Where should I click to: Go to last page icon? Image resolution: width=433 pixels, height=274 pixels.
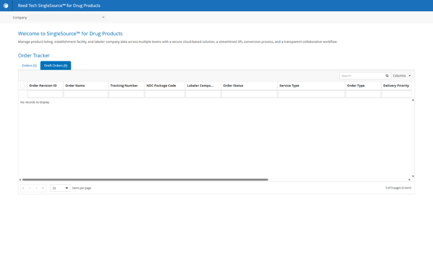[x=43, y=188]
